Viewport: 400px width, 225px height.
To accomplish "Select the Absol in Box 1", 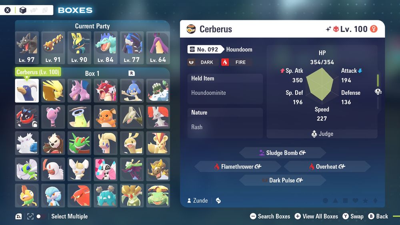I will click(53, 169).
